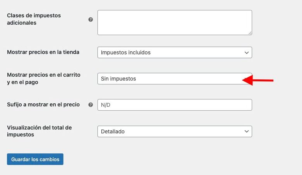Screen dimensions: 302x175
Task: Click the chevron of the Detallado dropdown
Action: click(x=247, y=131)
